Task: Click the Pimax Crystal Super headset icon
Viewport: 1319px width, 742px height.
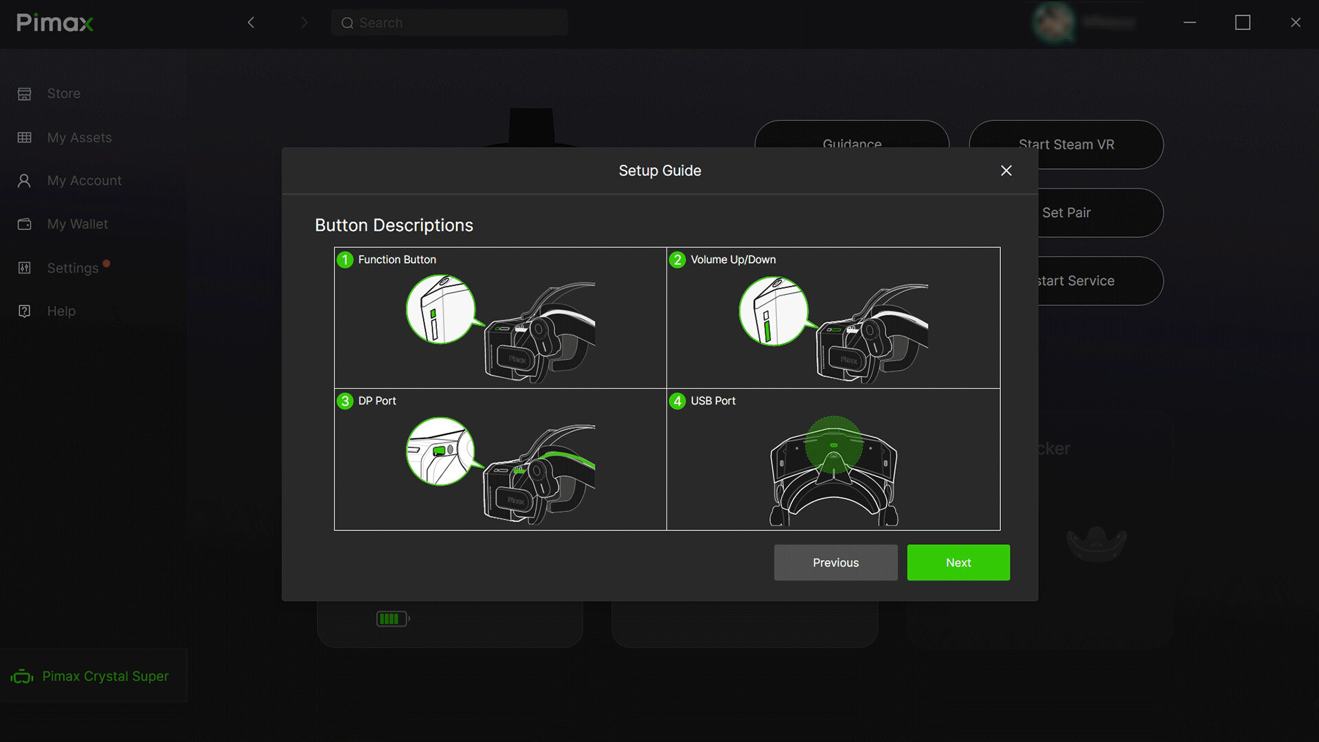Action: coord(21,675)
